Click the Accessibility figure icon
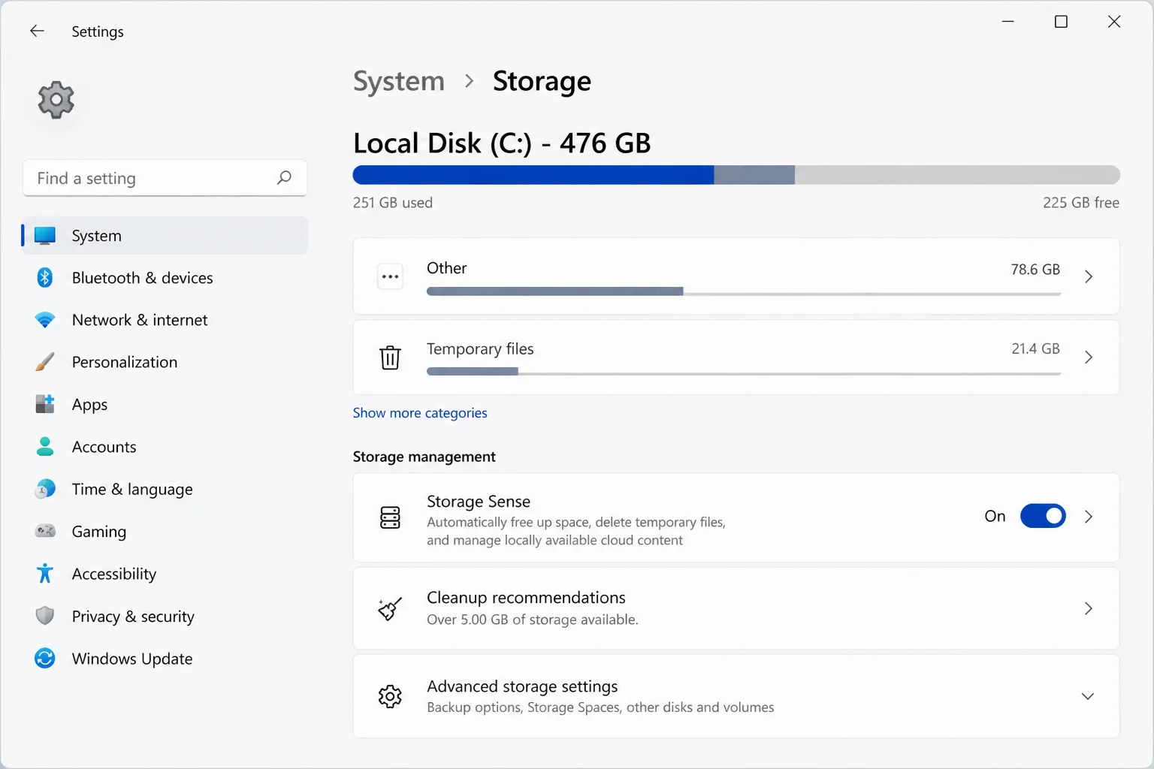This screenshot has width=1154, height=769. pos(45,574)
